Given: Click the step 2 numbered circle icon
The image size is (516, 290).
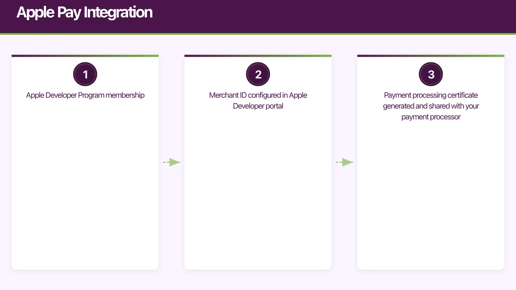Looking at the screenshot, I should (258, 74).
